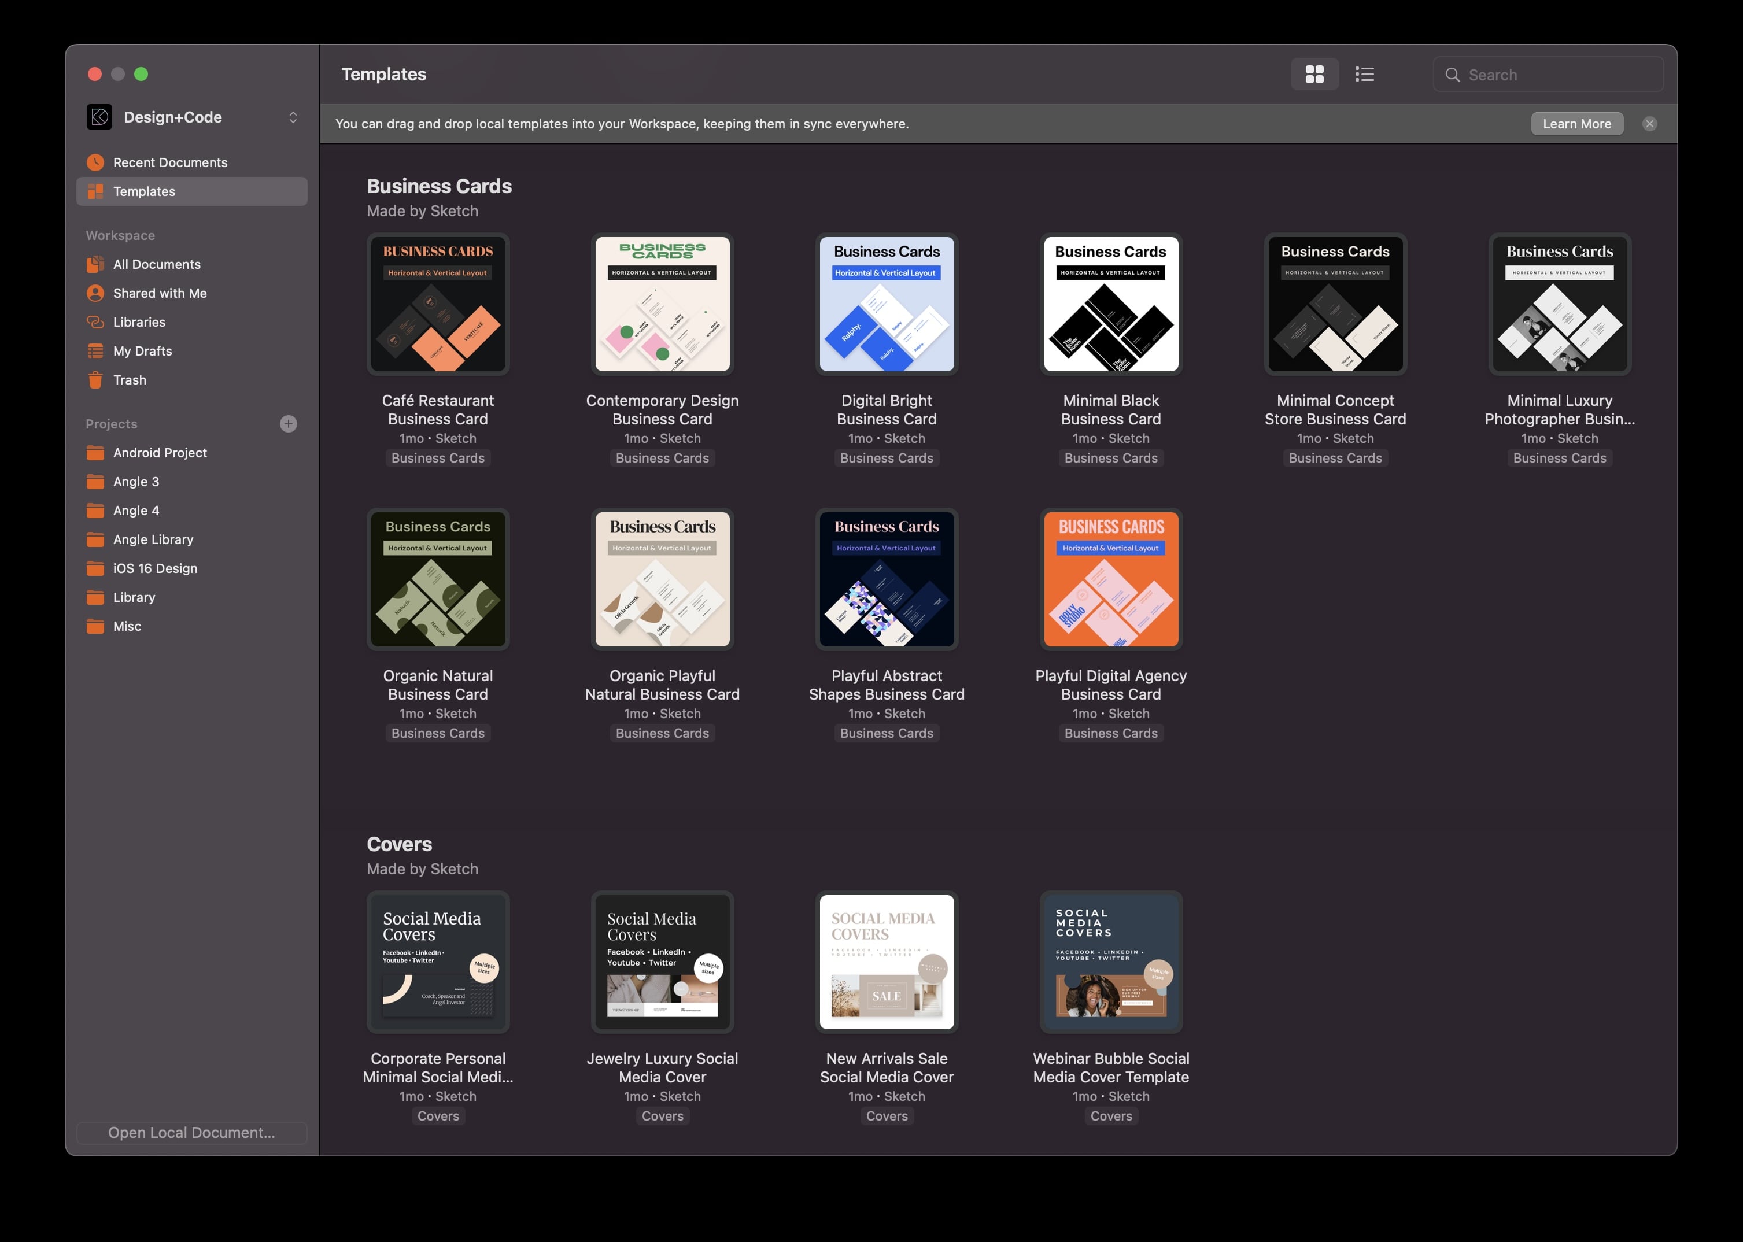Open the All Documents section

pos(156,264)
